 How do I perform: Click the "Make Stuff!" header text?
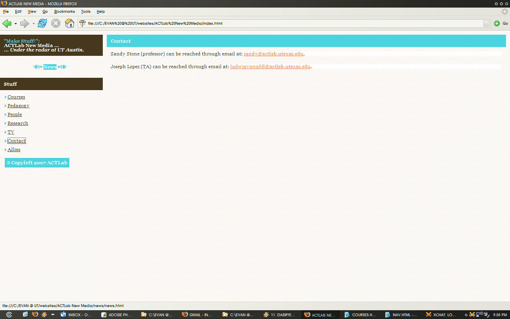coord(22,41)
